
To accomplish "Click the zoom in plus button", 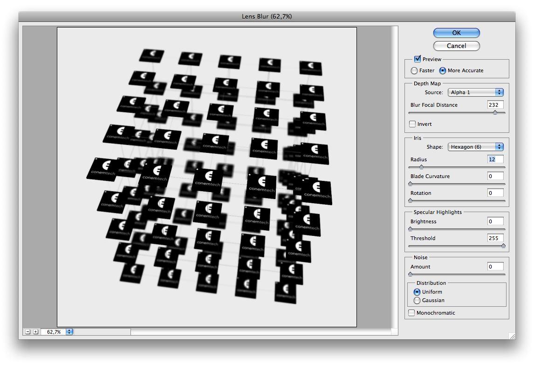I will 35,331.
